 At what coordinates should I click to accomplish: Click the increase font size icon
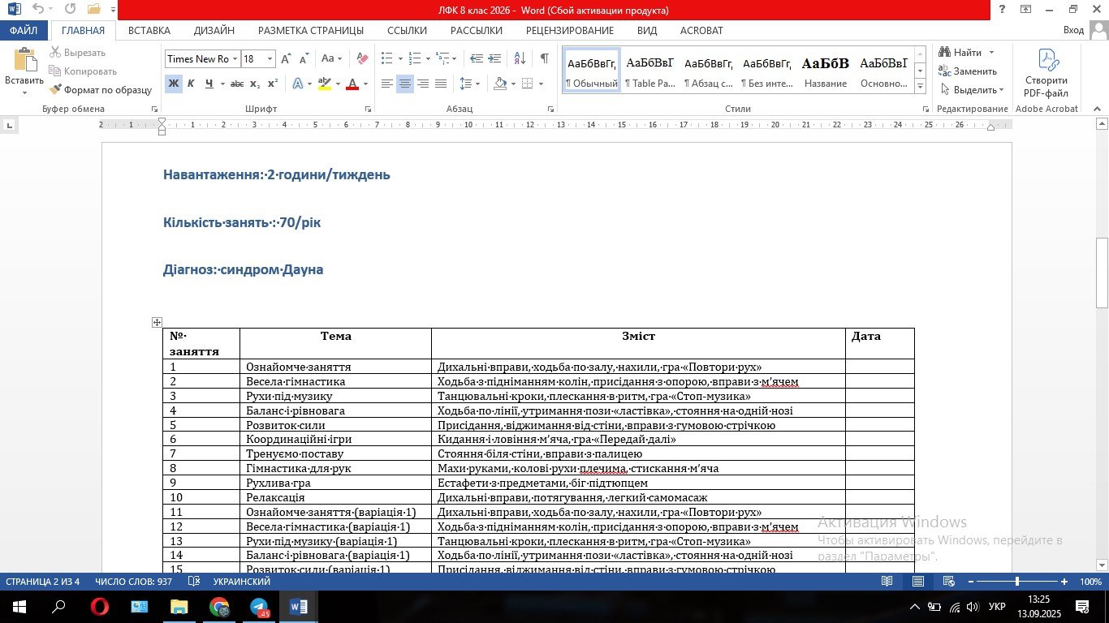[x=287, y=58]
